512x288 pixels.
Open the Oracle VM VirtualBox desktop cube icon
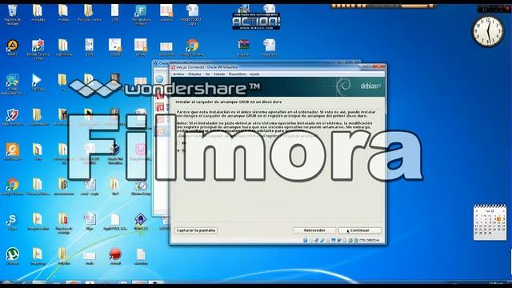pyautogui.click(x=115, y=154)
